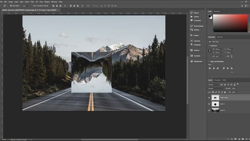Toggle visibility of Layer 1
Image resolution: width=250 pixels, height=141 pixels.
point(209,104)
